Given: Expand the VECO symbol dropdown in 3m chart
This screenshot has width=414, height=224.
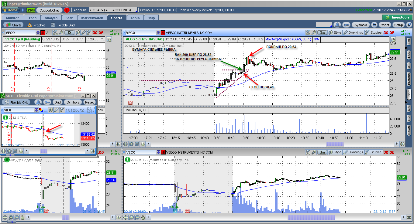Looking at the screenshot, I should coord(158,152).
